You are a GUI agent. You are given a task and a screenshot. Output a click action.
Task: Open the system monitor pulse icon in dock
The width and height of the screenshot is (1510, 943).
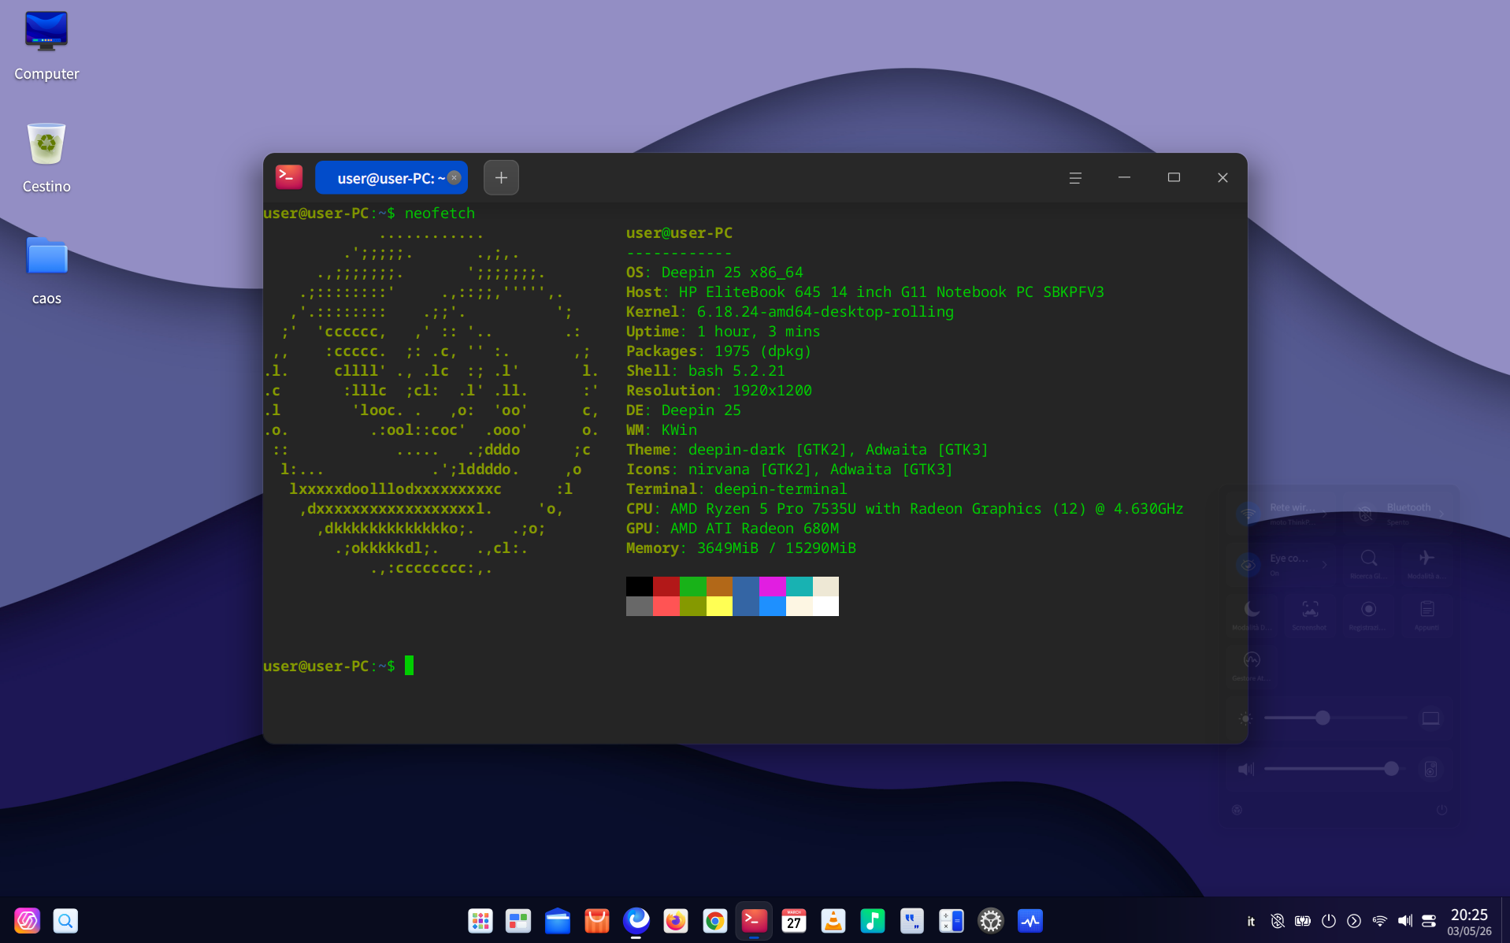[1030, 920]
